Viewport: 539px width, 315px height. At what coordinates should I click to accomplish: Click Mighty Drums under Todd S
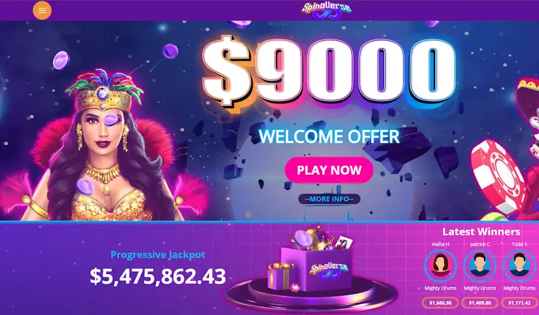pos(520,288)
